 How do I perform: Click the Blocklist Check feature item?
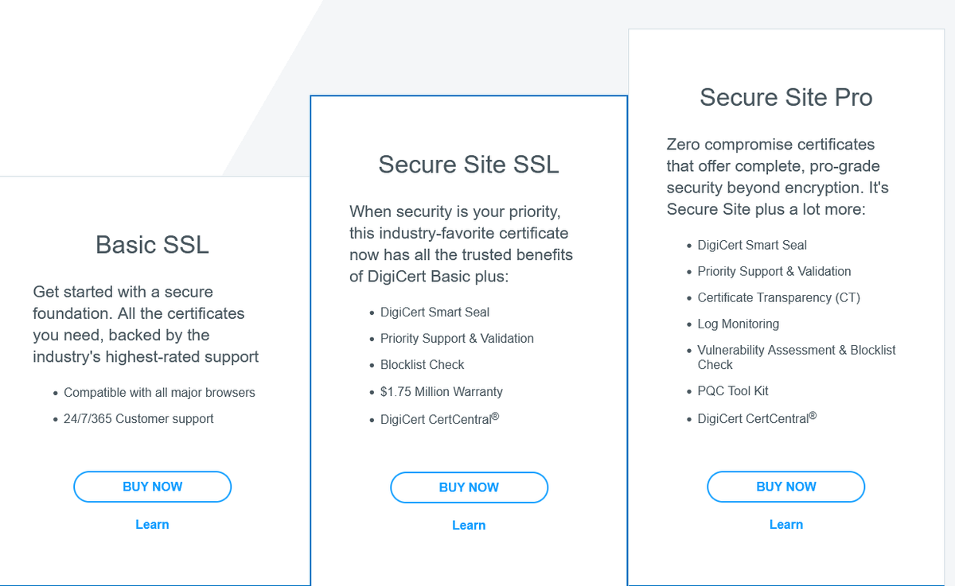422,364
